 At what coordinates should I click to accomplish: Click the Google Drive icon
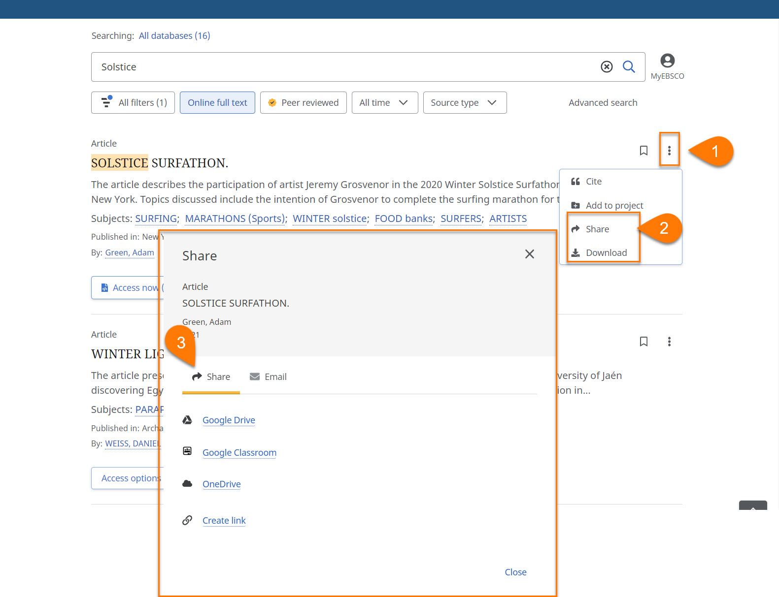click(x=187, y=420)
